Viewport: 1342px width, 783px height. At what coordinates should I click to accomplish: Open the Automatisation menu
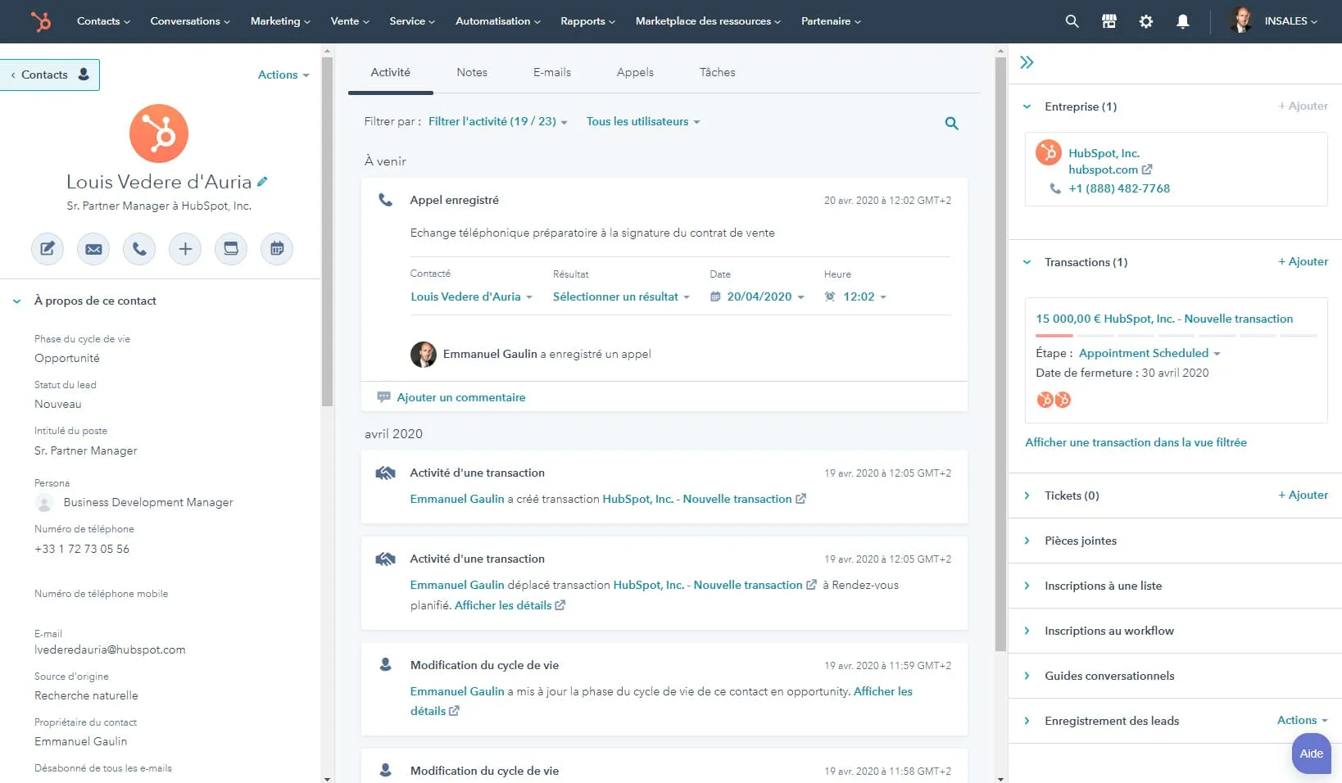(496, 21)
